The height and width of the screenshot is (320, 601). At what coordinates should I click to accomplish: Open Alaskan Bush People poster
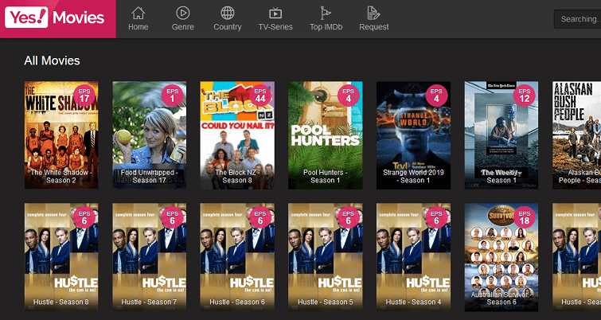pos(577,135)
